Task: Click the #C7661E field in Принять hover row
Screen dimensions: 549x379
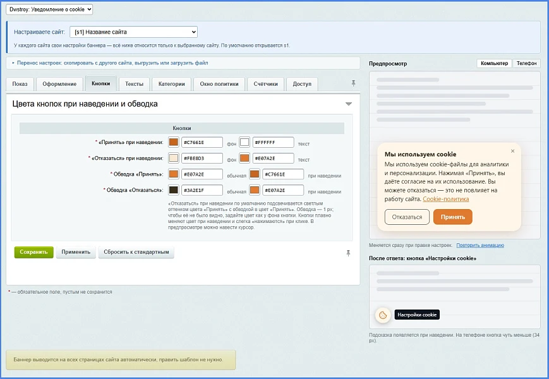Action: 202,142
